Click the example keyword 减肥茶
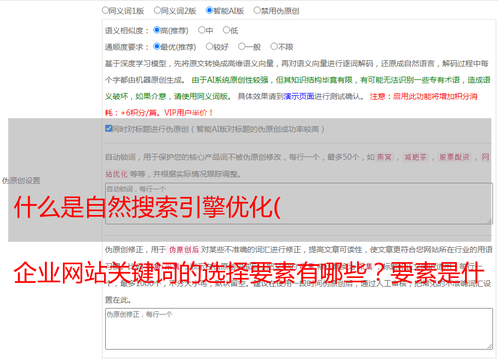This screenshot has height=360, width=499. [x=416, y=157]
